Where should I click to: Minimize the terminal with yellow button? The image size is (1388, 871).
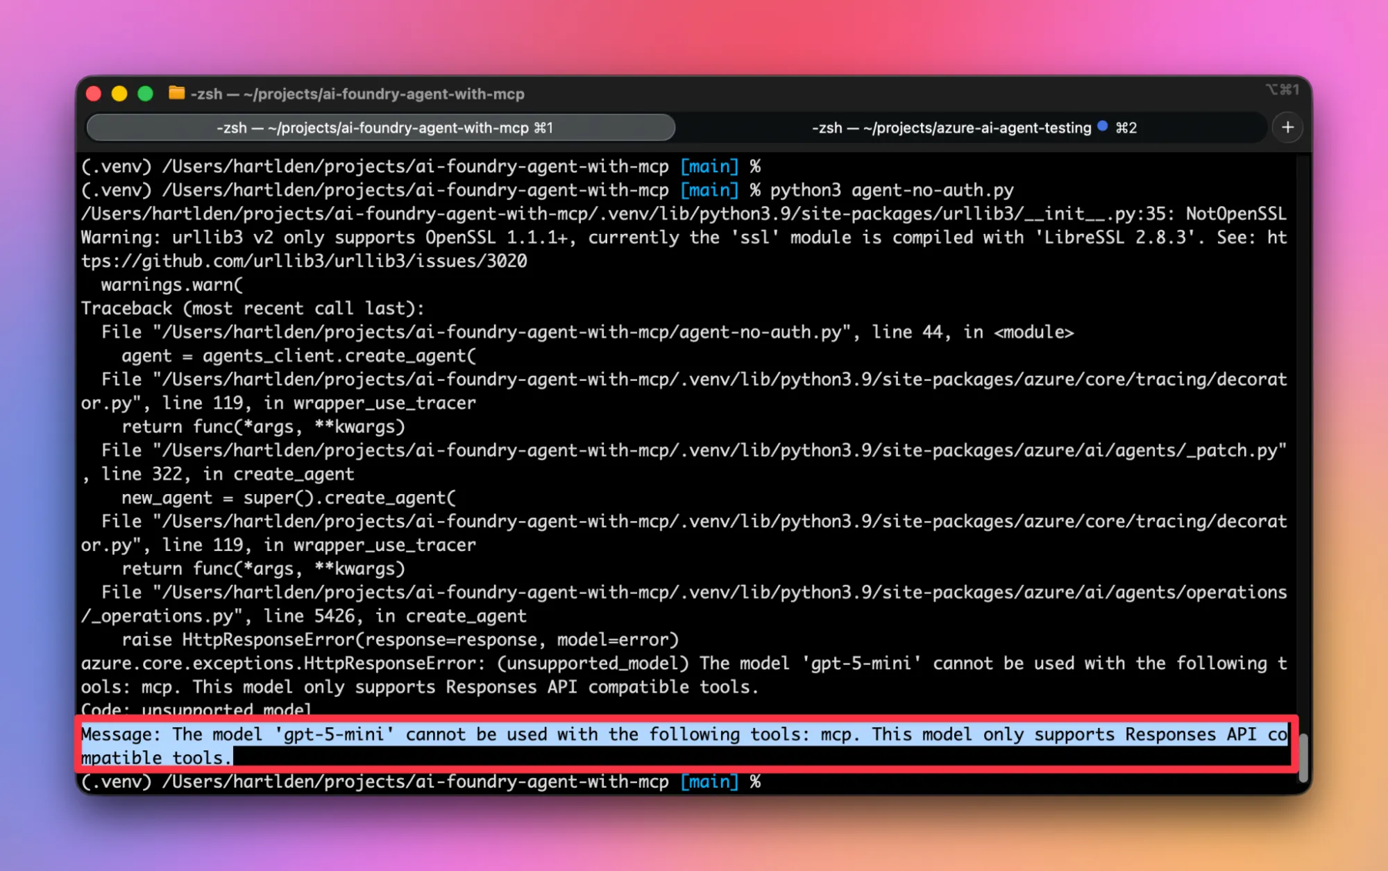coord(119,94)
